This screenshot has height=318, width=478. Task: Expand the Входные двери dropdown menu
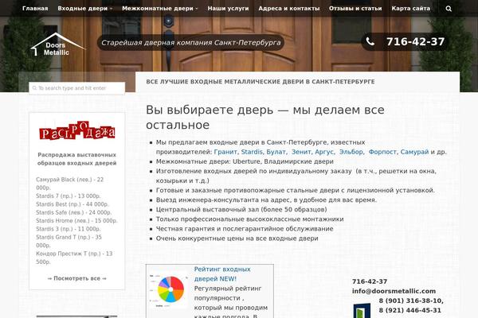click(x=84, y=9)
